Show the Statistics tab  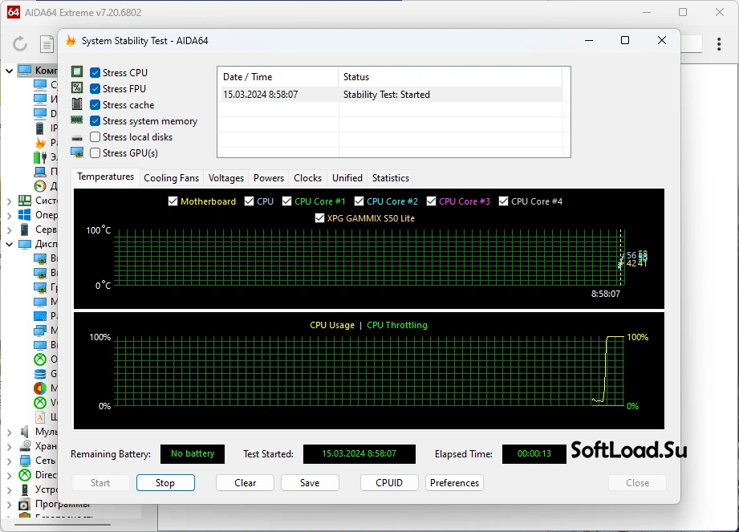tap(390, 177)
